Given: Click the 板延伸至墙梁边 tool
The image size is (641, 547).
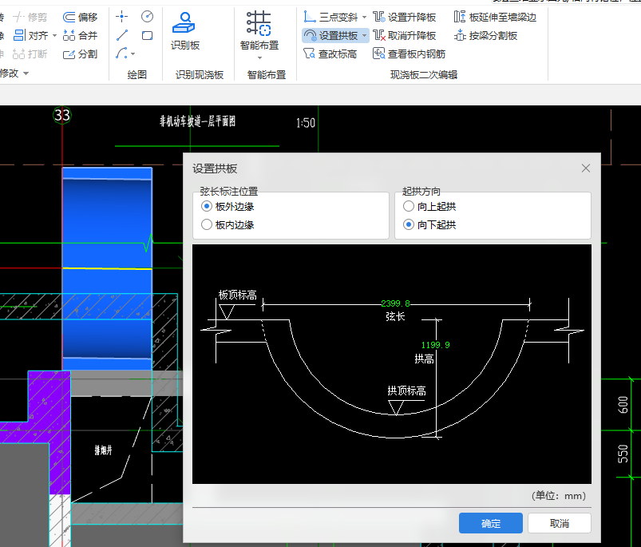Looking at the screenshot, I should tap(495, 17).
